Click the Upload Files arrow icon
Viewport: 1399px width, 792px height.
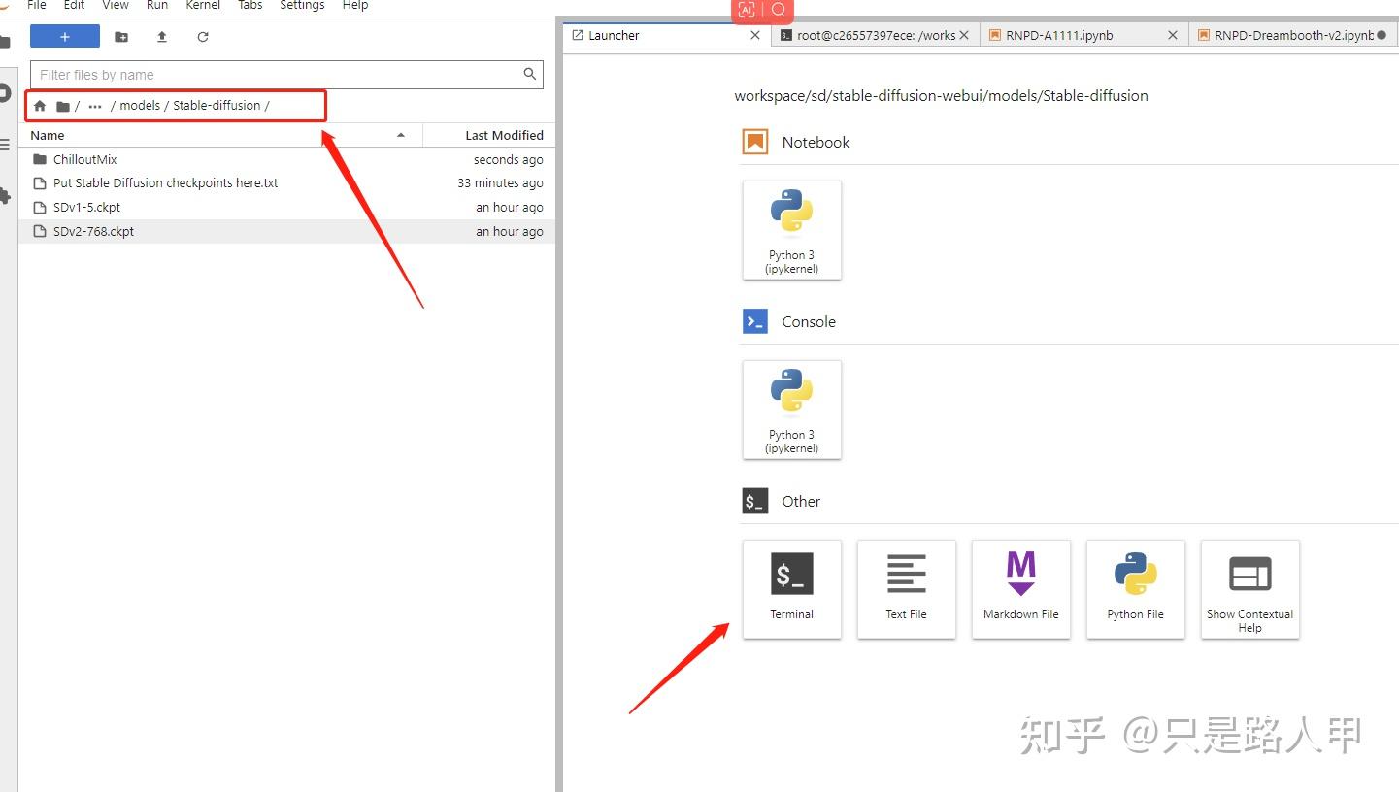point(162,37)
